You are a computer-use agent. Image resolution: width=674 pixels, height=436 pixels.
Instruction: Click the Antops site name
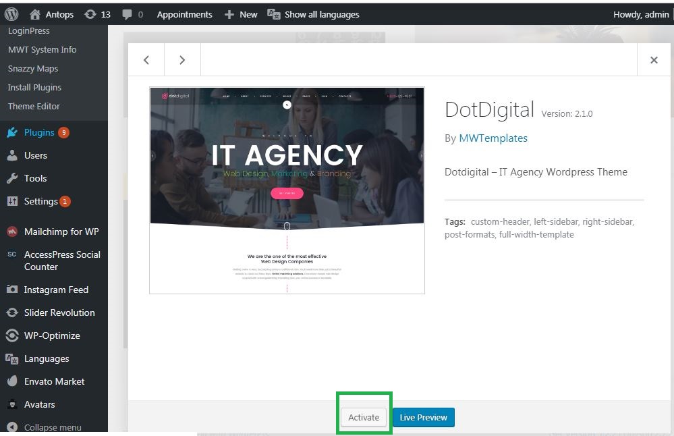[60, 15]
